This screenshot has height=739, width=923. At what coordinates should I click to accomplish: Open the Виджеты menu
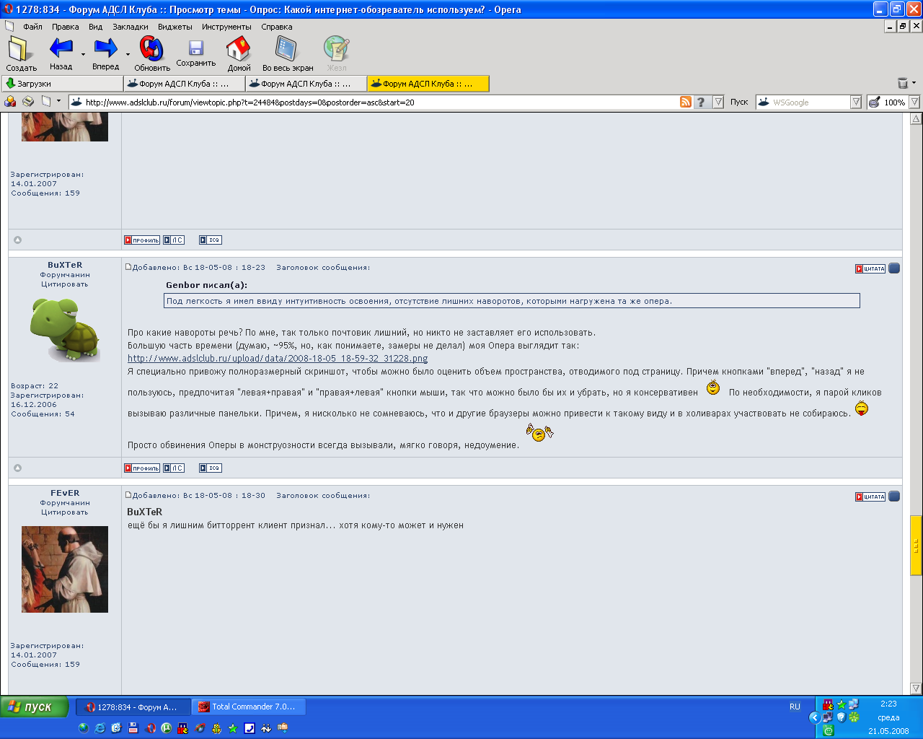175,27
